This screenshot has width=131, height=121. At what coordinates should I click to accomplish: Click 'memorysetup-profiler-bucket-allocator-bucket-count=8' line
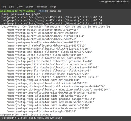(49, 64)
